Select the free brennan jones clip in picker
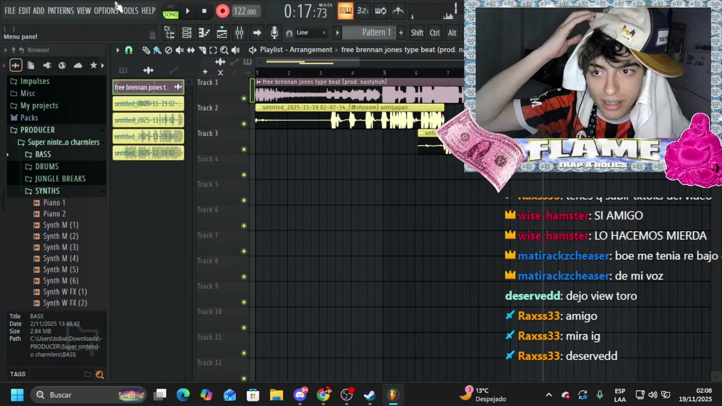722x406 pixels. (148, 87)
